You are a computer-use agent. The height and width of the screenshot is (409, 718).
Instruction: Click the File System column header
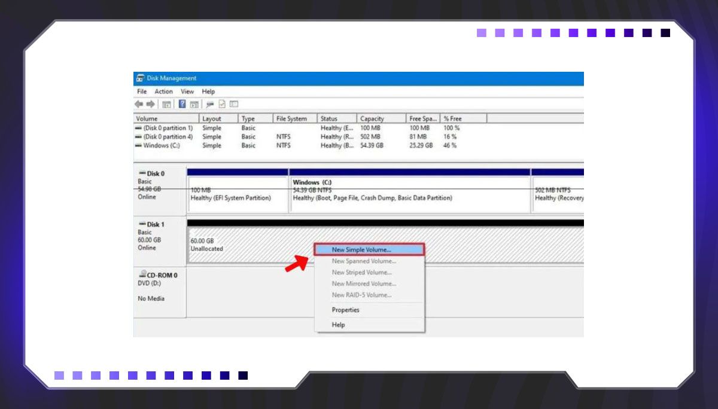pos(291,118)
